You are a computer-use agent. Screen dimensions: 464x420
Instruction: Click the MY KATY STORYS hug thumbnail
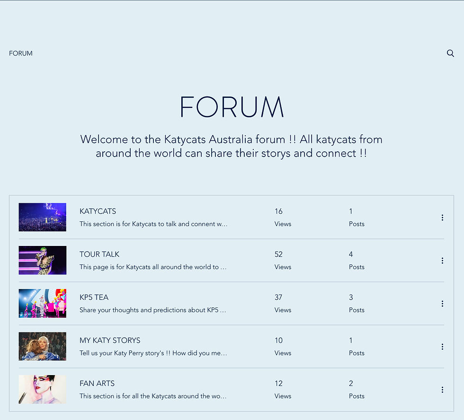pos(42,346)
